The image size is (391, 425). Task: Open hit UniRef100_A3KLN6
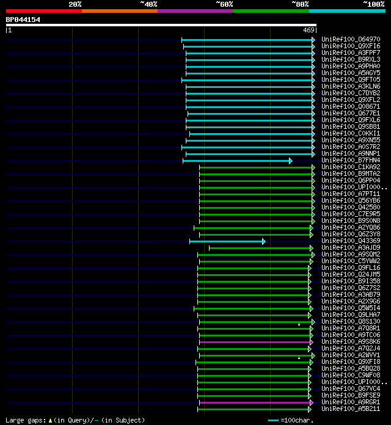tap(351, 86)
